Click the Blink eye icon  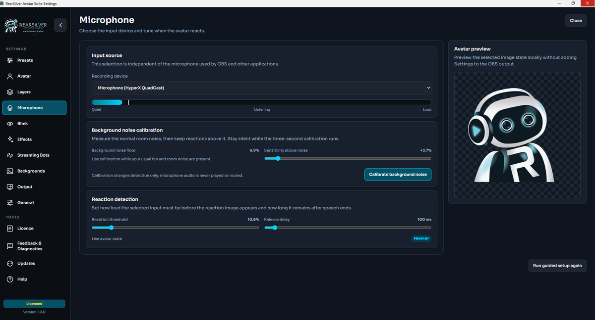(10, 124)
